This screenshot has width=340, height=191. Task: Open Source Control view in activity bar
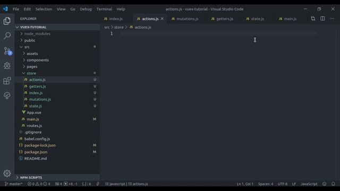[7, 51]
